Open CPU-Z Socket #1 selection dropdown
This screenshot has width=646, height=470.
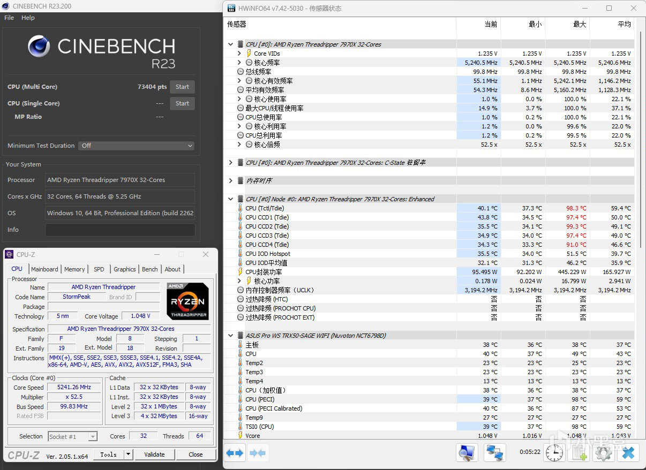point(73,436)
